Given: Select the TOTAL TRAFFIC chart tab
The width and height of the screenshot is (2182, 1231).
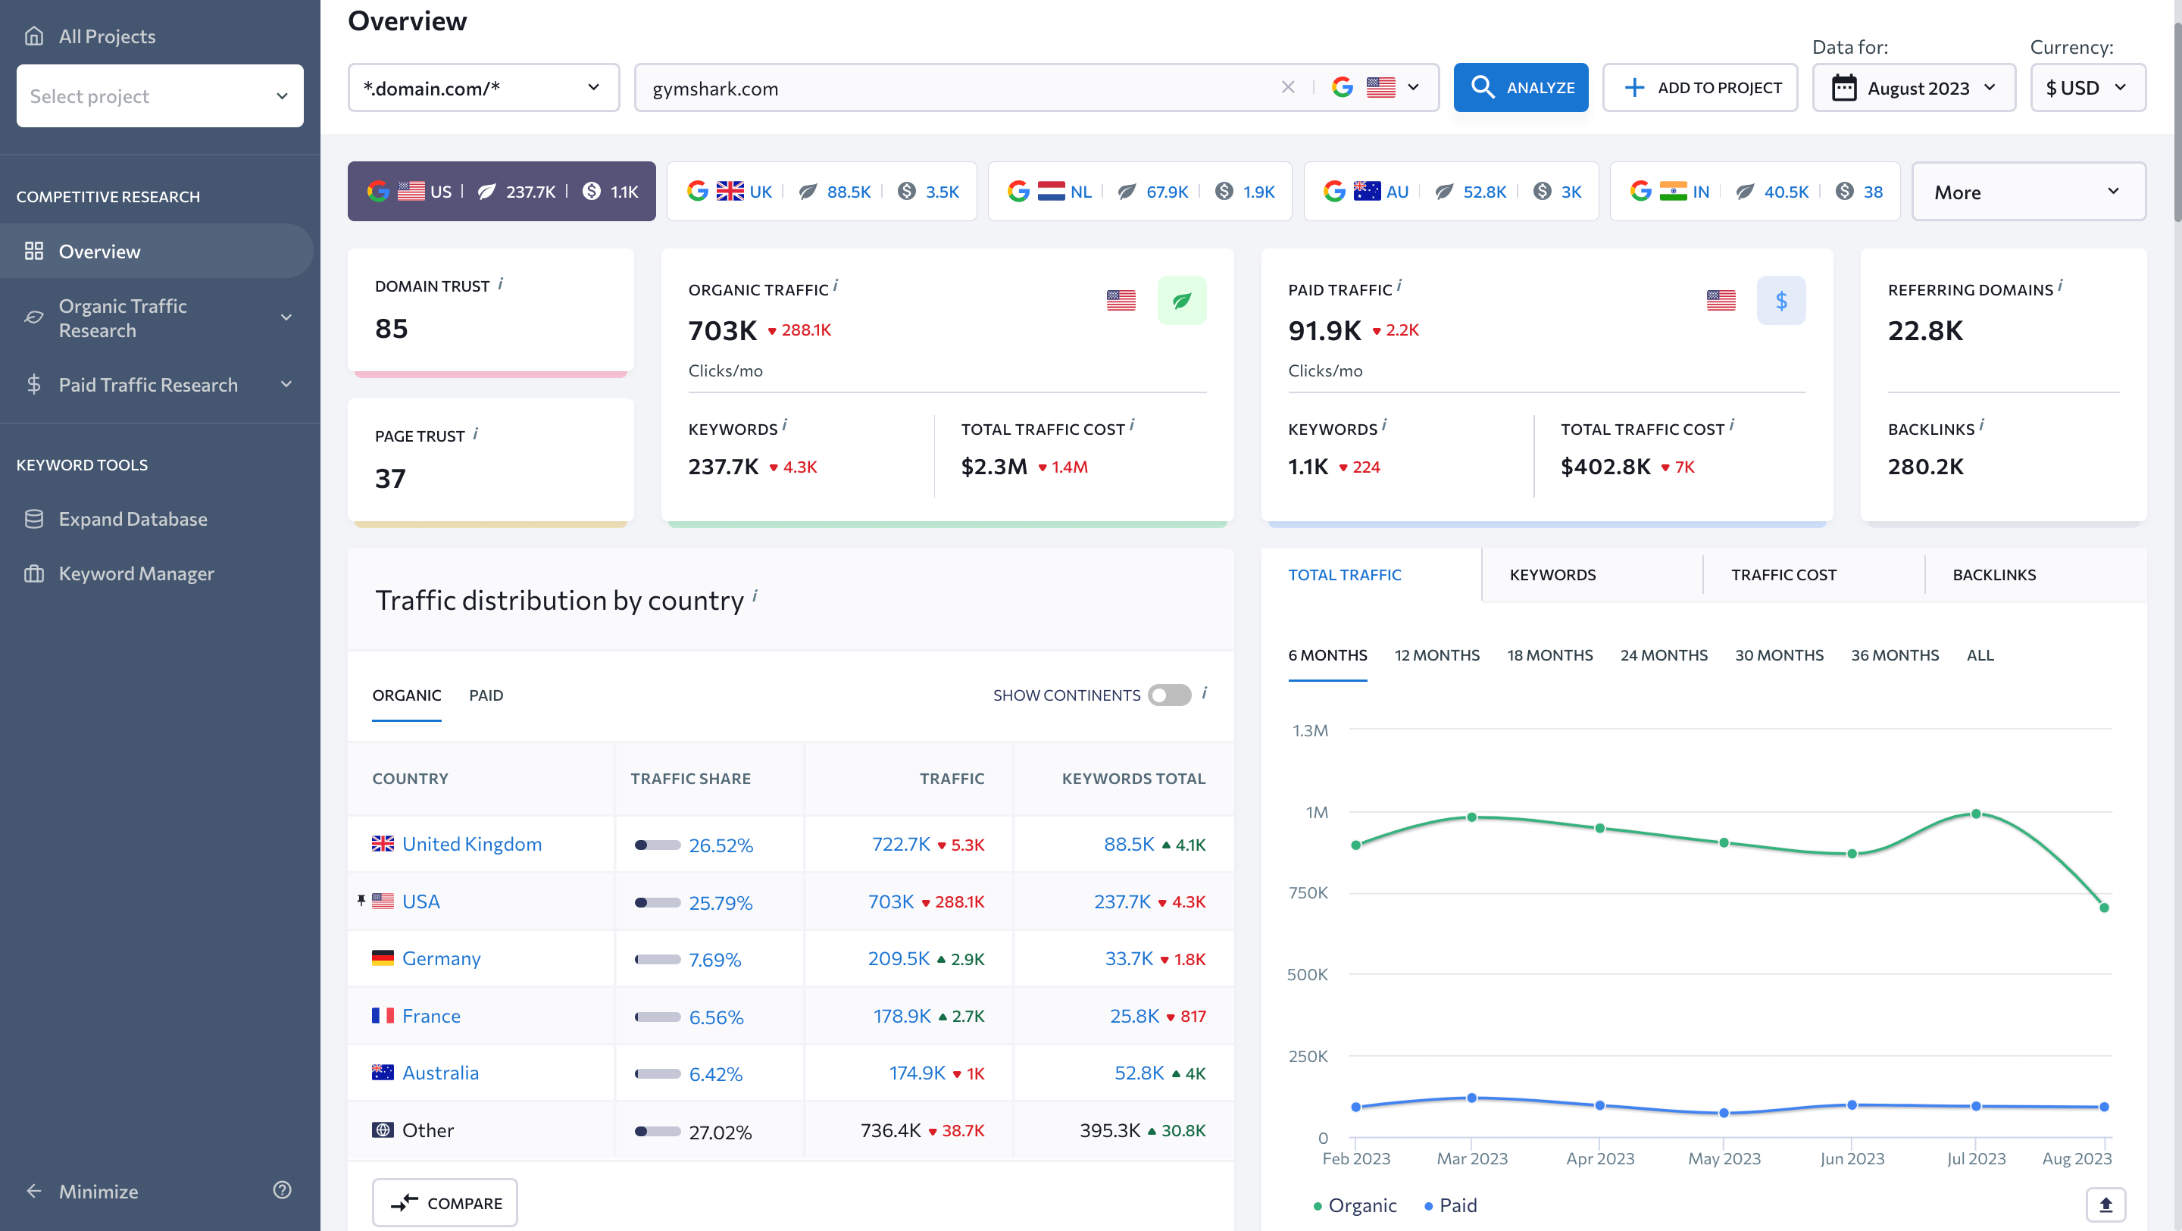Looking at the screenshot, I should 1371,574.
